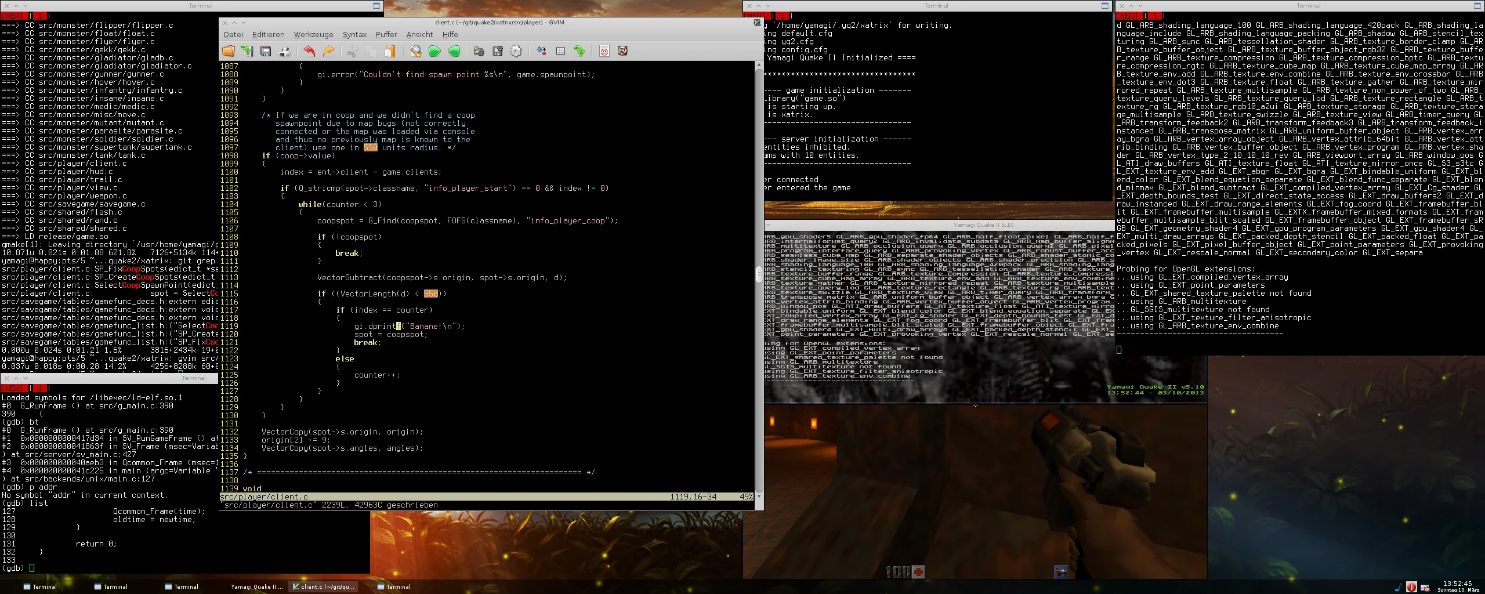Open the Ansicht menu
Screen dimensions: 1485x594
pos(419,35)
